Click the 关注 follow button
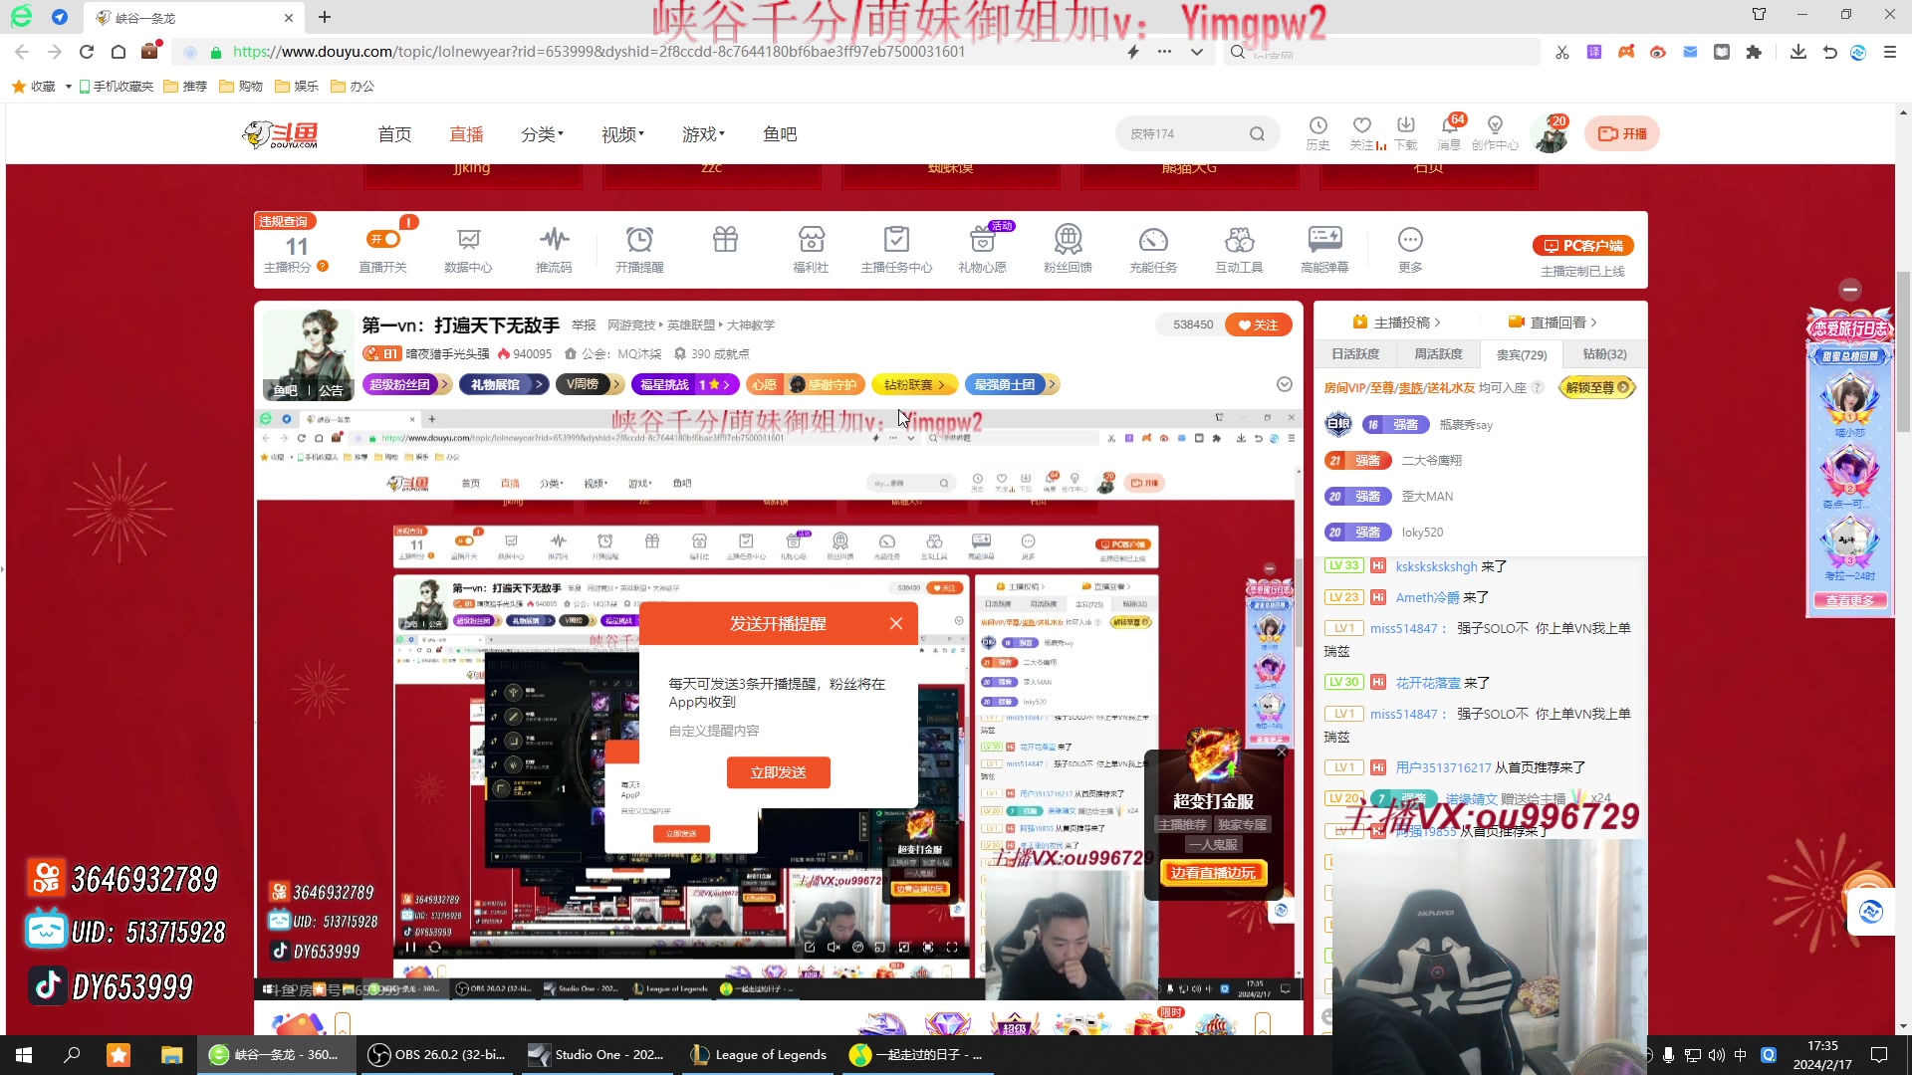 pyautogui.click(x=1258, y=324)
